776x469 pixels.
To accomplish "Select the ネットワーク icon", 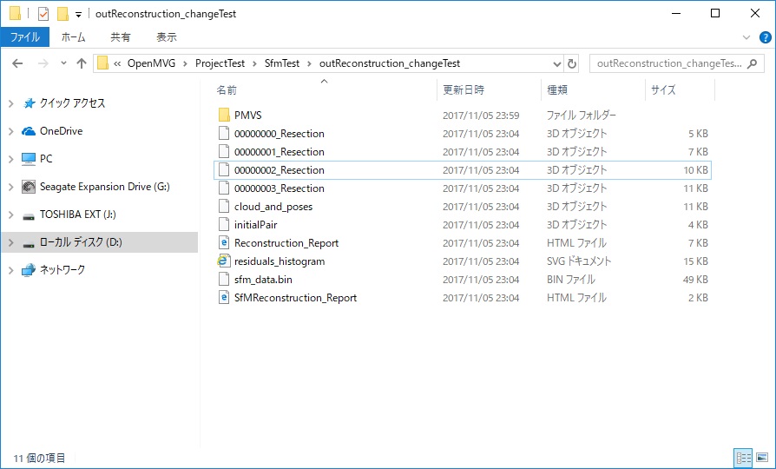I will click(x=29, y=270).
